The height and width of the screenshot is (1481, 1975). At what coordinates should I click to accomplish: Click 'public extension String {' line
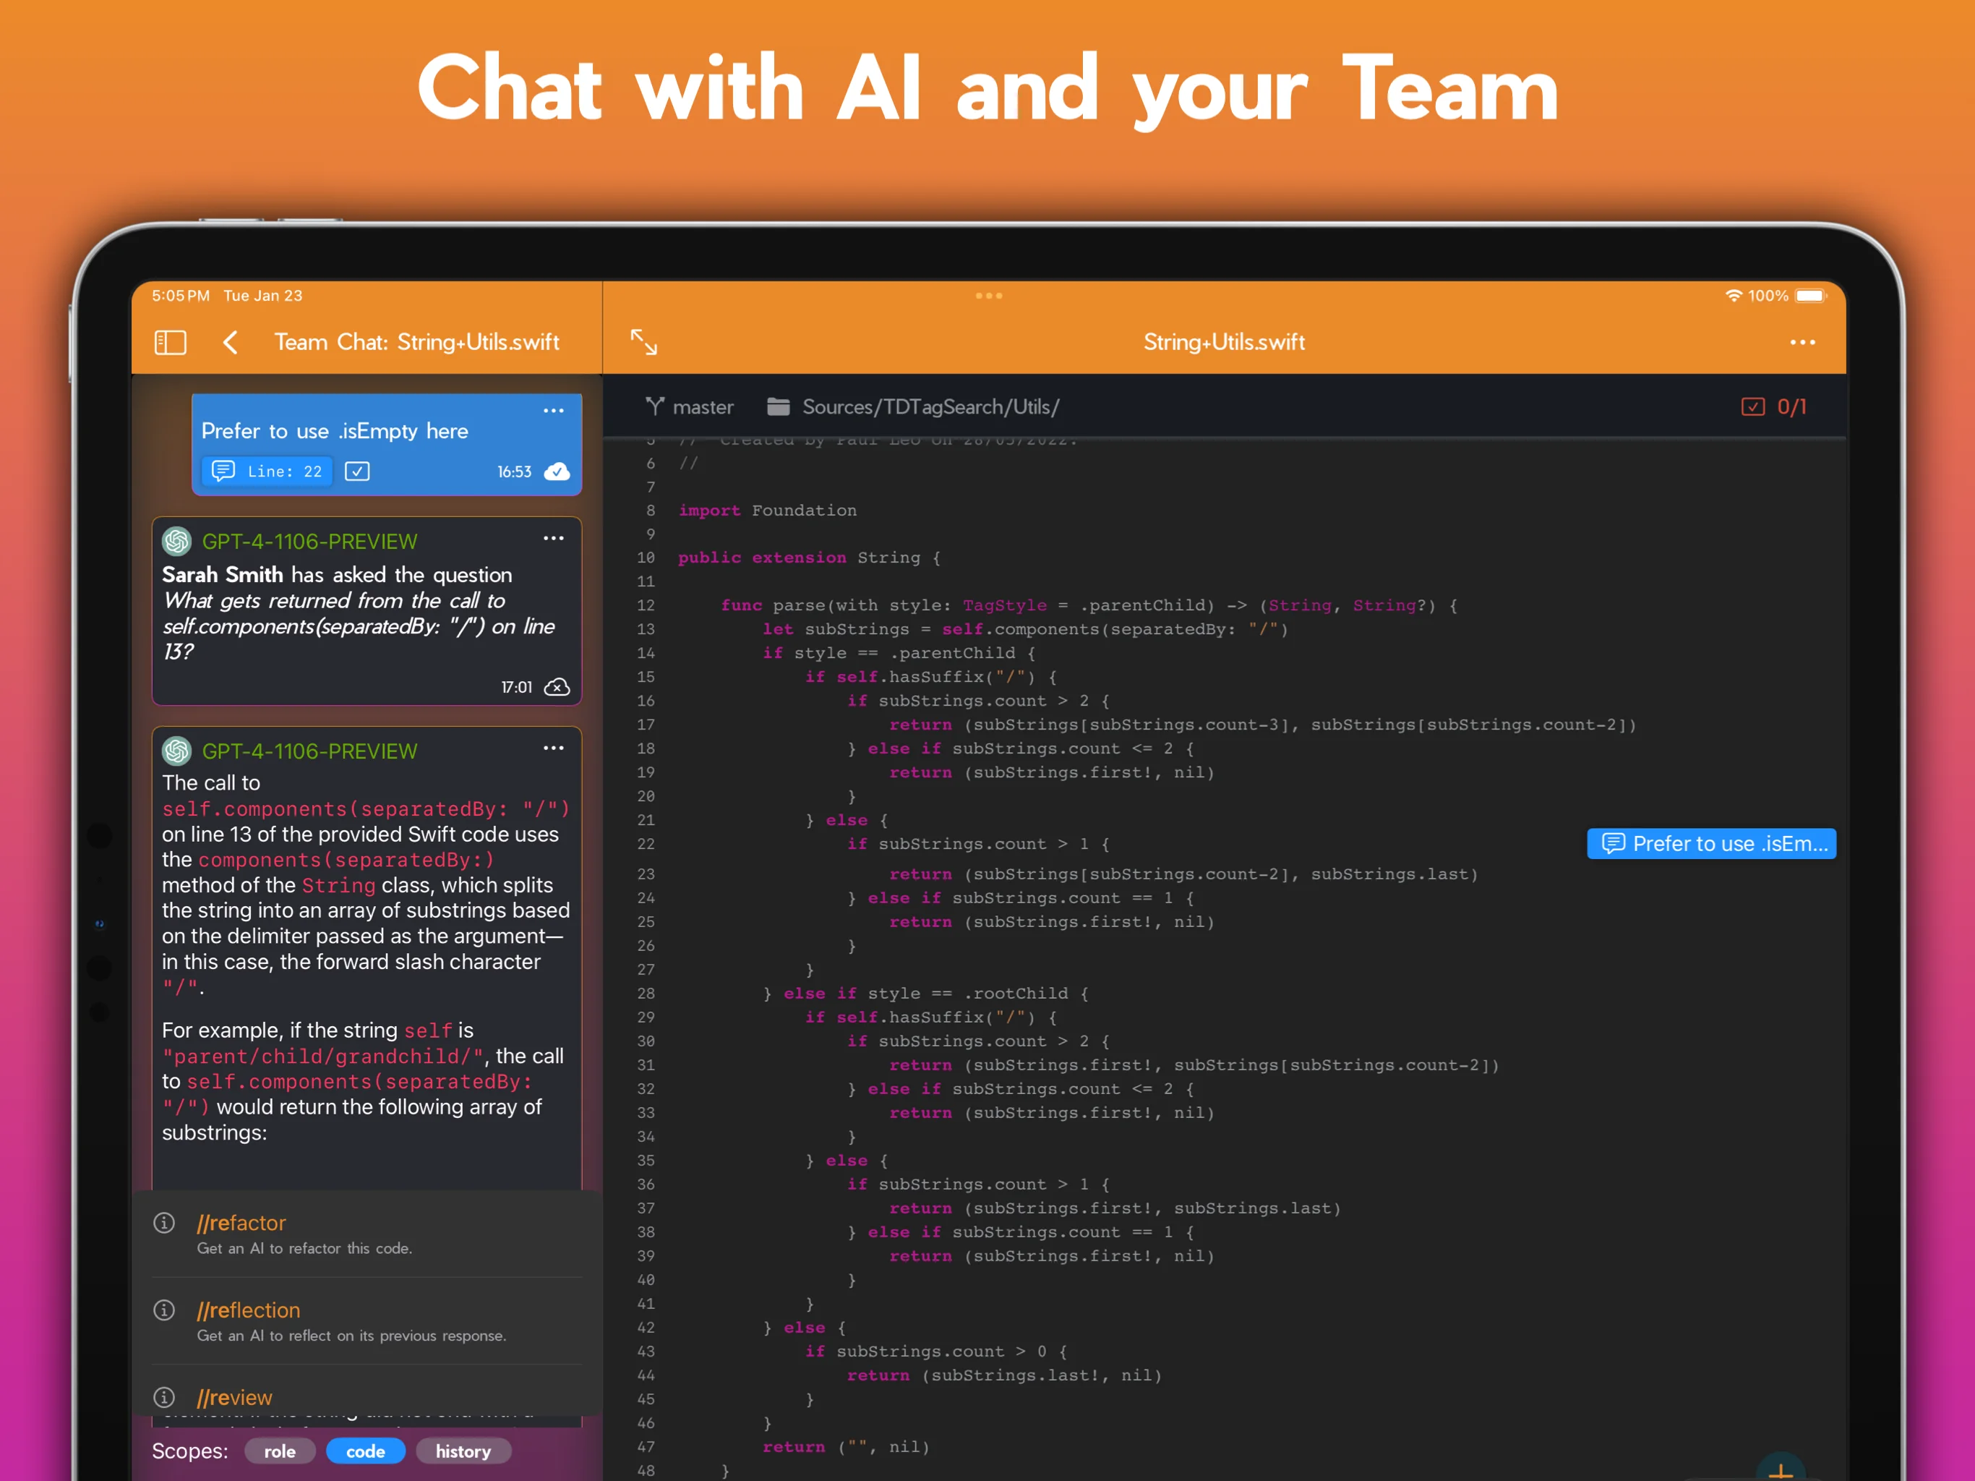coord(809,558)
